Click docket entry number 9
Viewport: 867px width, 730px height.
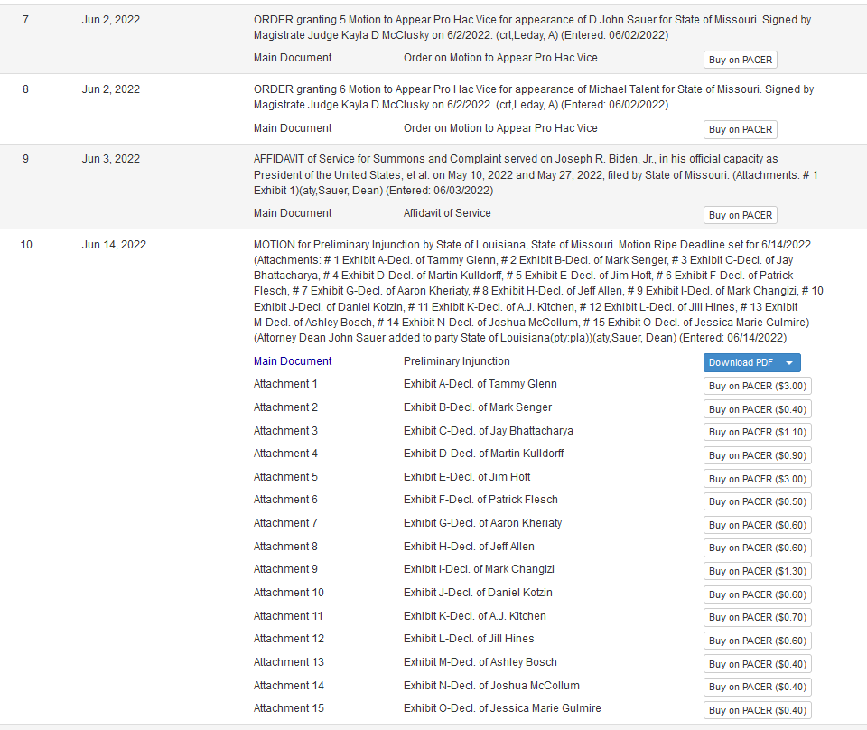[x=25, y=159]
